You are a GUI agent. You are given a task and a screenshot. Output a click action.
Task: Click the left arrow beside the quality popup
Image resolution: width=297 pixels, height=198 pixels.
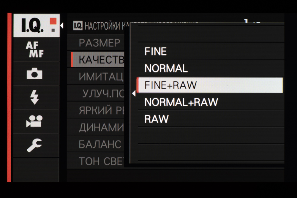(134, 94)
